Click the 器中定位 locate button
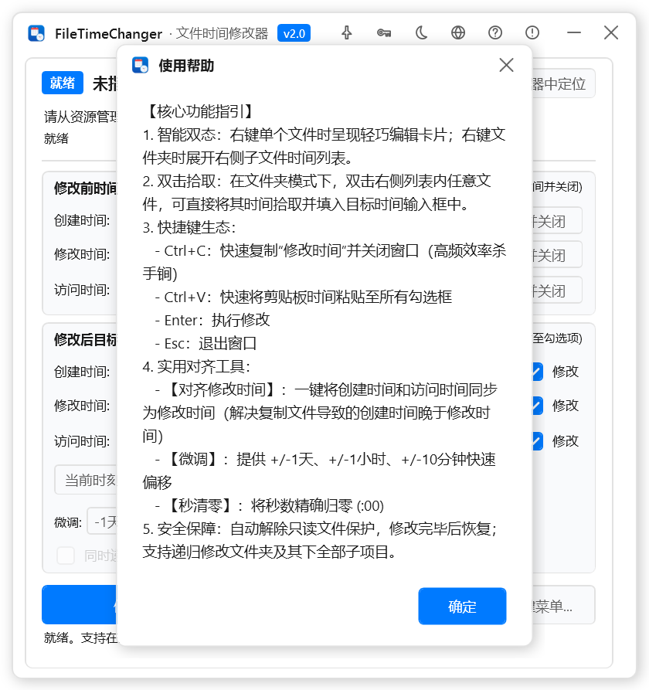The image size is (649, 690). click(564, 83)
